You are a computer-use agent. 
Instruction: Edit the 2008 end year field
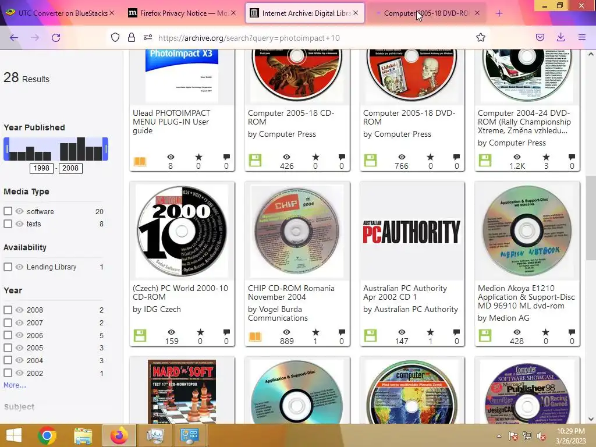pos(70,168)
